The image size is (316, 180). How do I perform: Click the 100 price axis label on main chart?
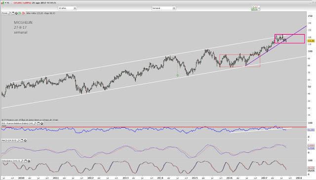(x=310, y=51)
